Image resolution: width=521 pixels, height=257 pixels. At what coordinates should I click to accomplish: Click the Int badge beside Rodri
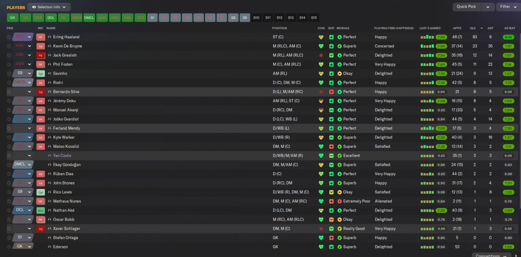click(40, 83)
